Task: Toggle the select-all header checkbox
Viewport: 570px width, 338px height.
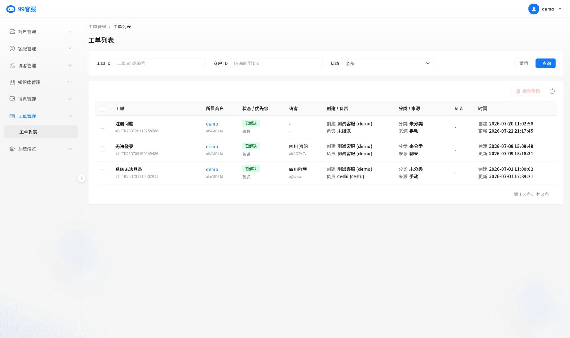Action: [103, 109]
